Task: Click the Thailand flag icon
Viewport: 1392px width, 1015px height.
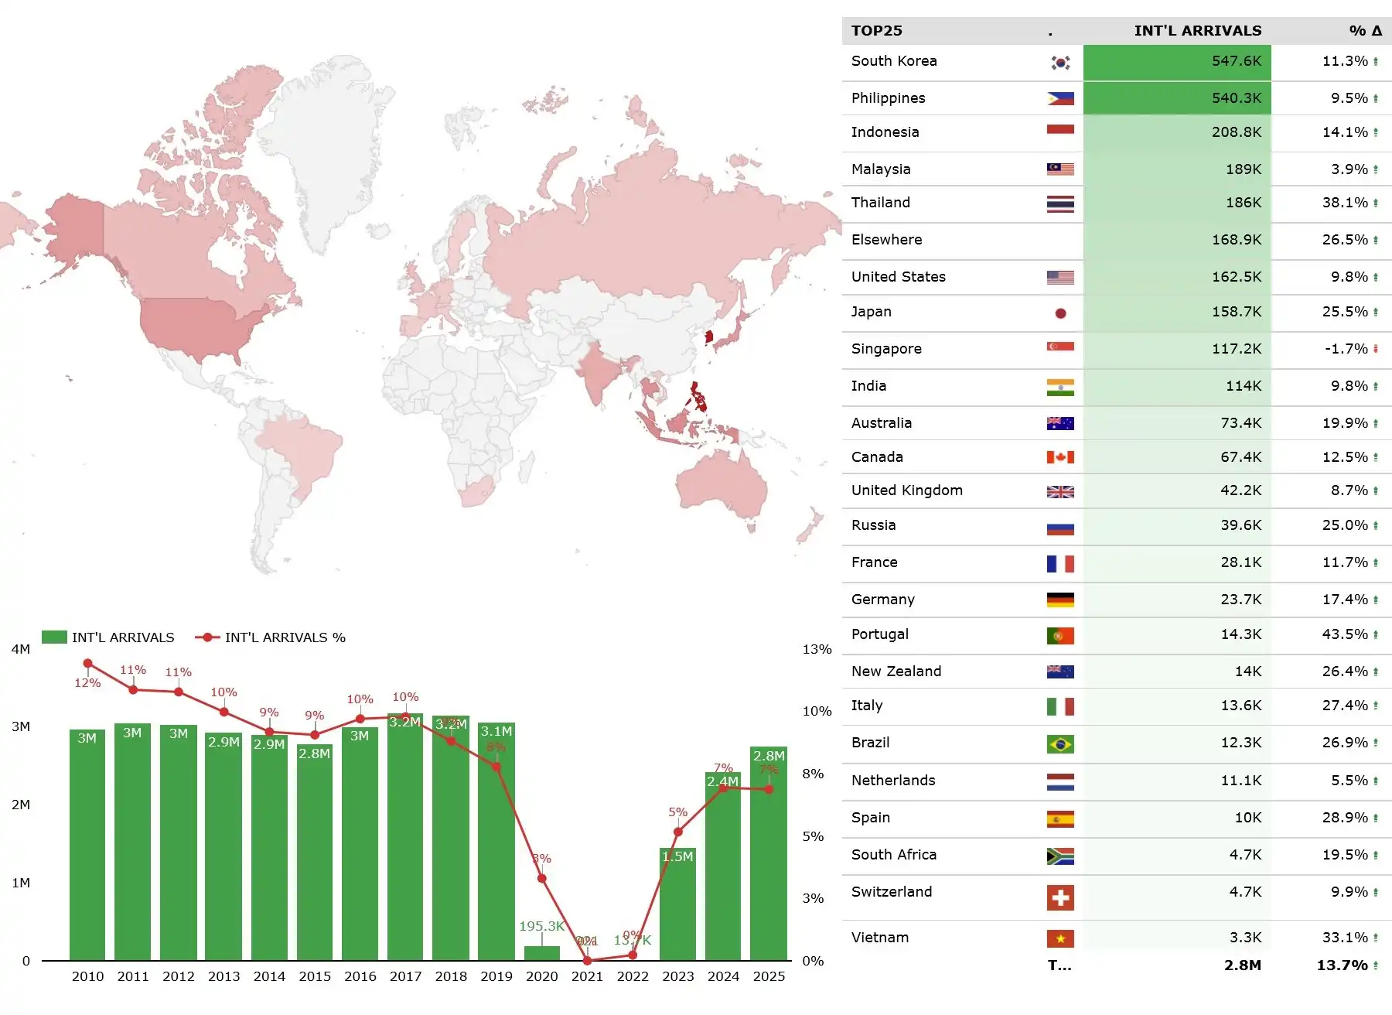Action: click(x=1060, y=203)
